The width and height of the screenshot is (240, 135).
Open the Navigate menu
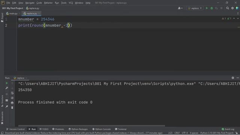pyautogui.click(x=30, y=3)
